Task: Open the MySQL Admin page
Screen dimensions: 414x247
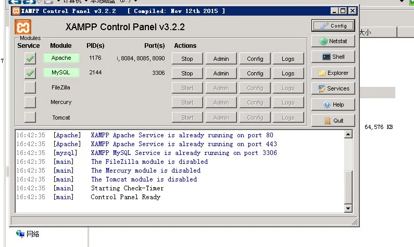Action: (x=221, y=73)
